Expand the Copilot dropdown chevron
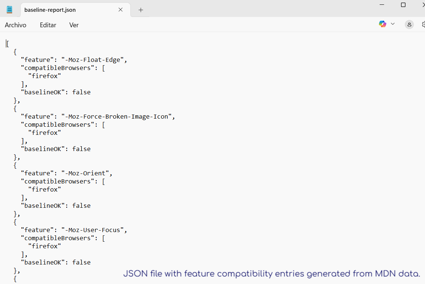Image resolution: width=425 pixels, height=284 pixels. pos(393,24)
